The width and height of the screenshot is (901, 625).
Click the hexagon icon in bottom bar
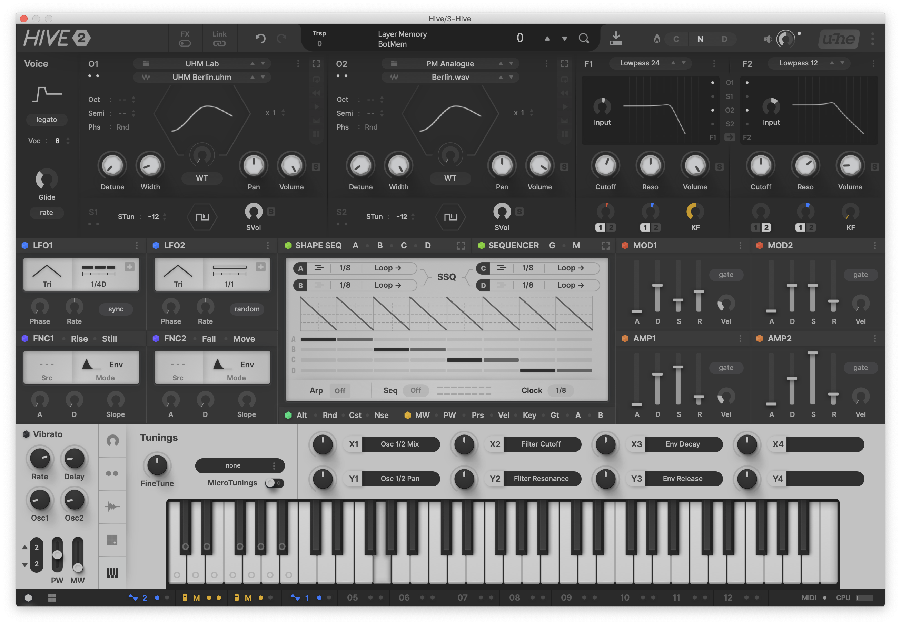28,597
